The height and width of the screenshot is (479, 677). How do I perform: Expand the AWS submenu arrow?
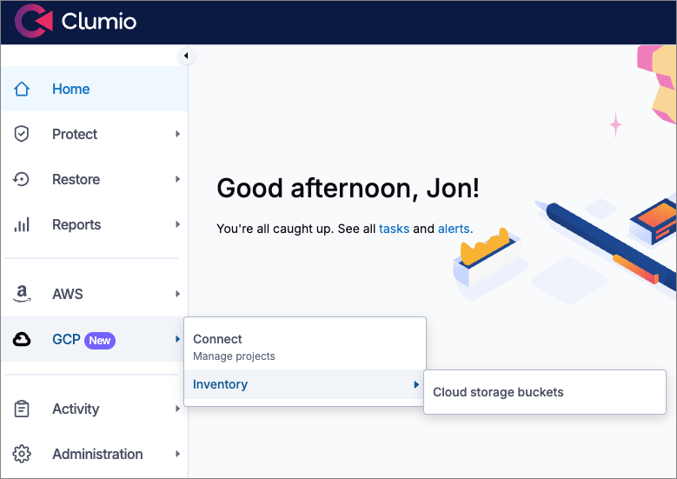(x=177, y=294)
